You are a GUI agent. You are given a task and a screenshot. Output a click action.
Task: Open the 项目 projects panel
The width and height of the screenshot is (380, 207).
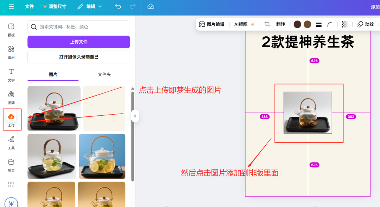tap(11, 165)
